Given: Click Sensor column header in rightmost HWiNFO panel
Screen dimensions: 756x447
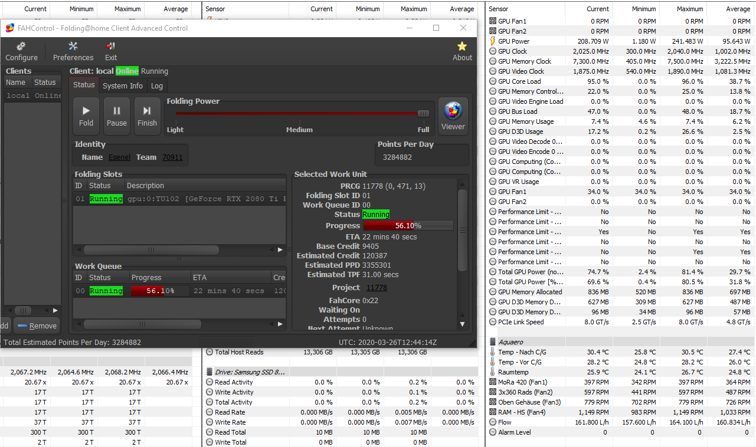Looking at the screenshot, I should 526,9.
